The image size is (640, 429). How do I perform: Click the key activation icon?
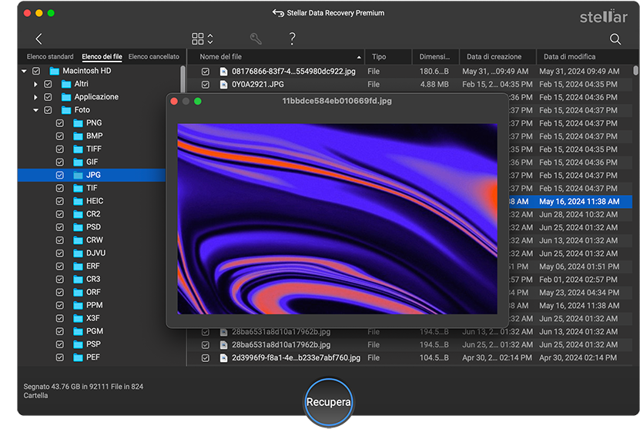point(256,39)
